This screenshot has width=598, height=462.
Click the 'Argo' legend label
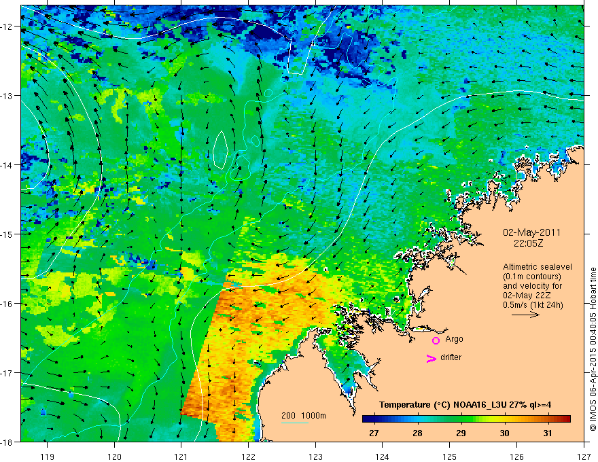[x=454, y=339]
